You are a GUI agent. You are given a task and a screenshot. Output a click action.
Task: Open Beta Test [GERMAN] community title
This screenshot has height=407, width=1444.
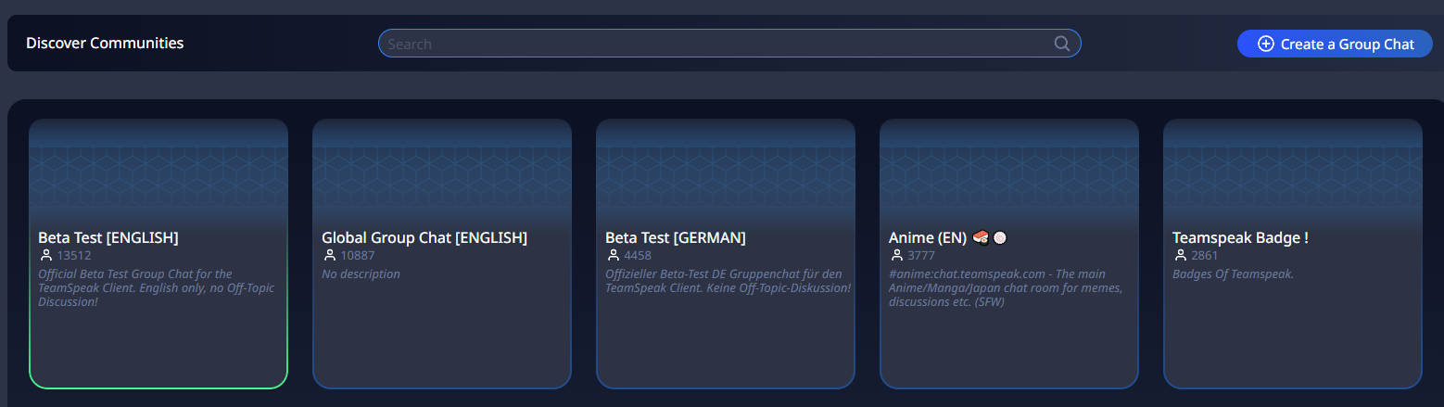676,237
